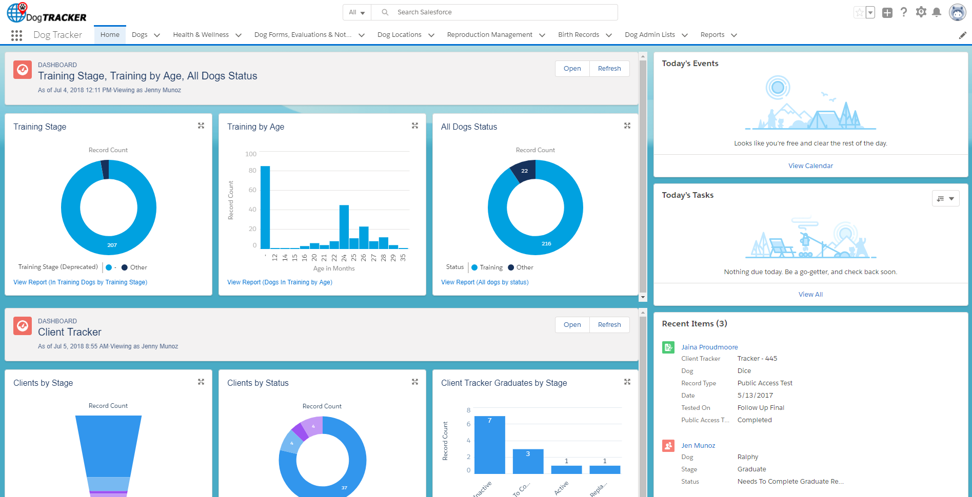
Task: Click the edit navigation pencil icon
Action: (x=962, y=35)
